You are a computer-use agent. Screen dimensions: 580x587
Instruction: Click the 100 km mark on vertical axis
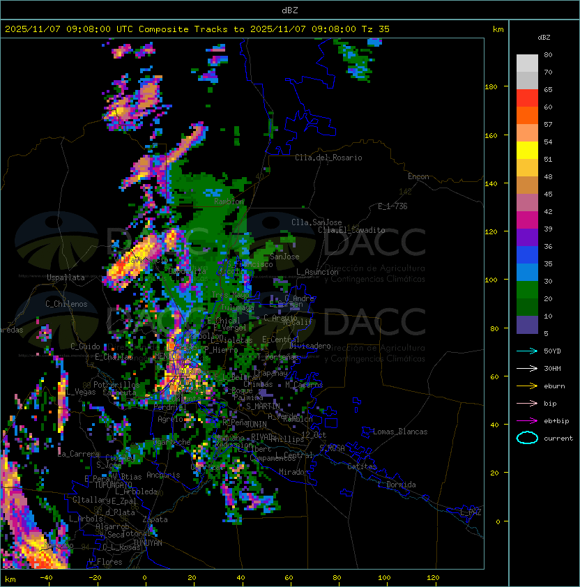(x=491, y=280)
